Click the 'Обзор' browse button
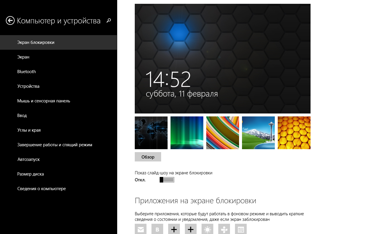375x234 pixels. coord(148,157)
